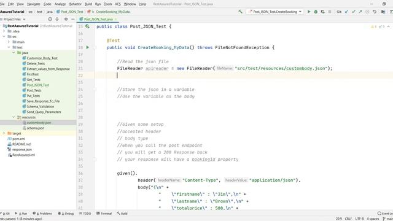Open the Code menu
The image size is (393, 221).
tap(47, 4)
